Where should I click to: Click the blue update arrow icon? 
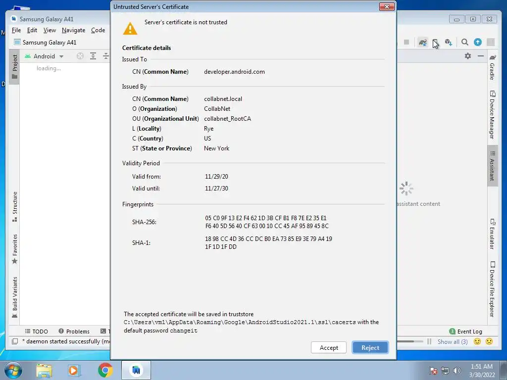478,43
